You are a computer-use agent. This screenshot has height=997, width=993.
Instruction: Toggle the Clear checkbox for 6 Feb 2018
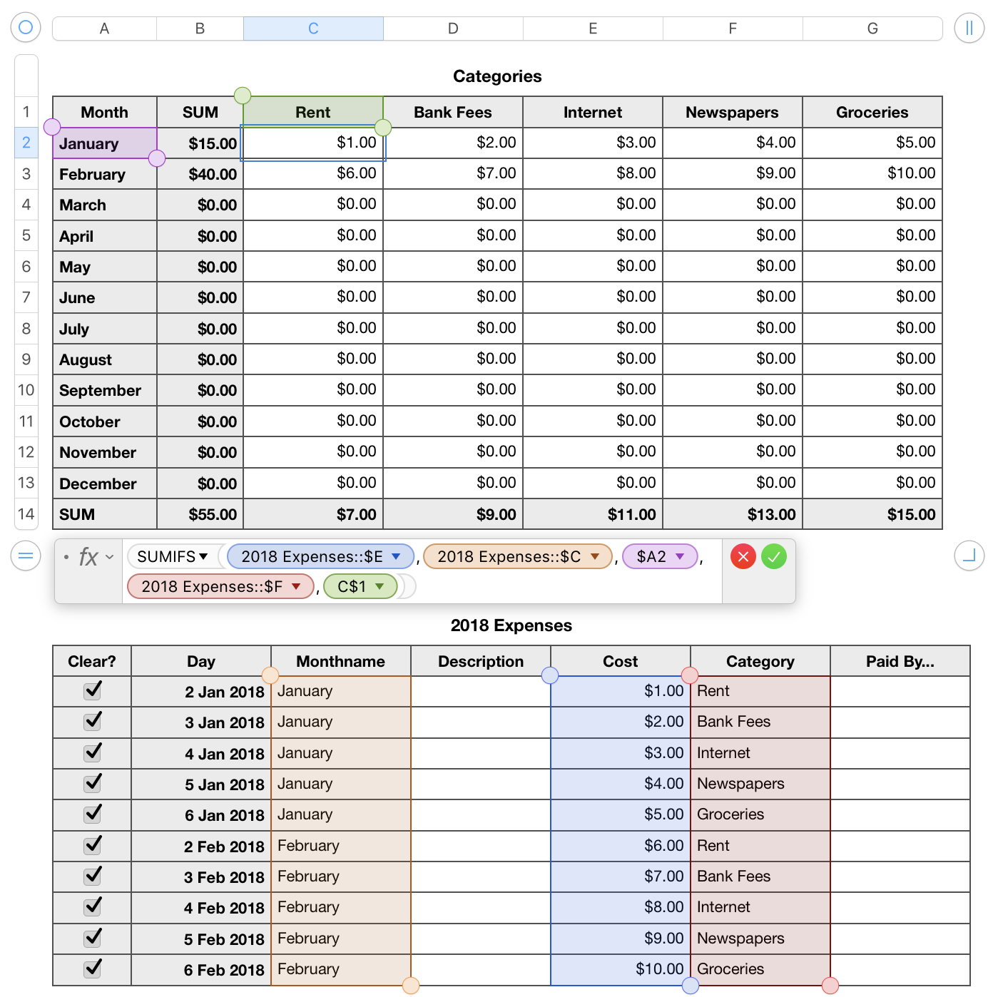[x=93, y=968]
